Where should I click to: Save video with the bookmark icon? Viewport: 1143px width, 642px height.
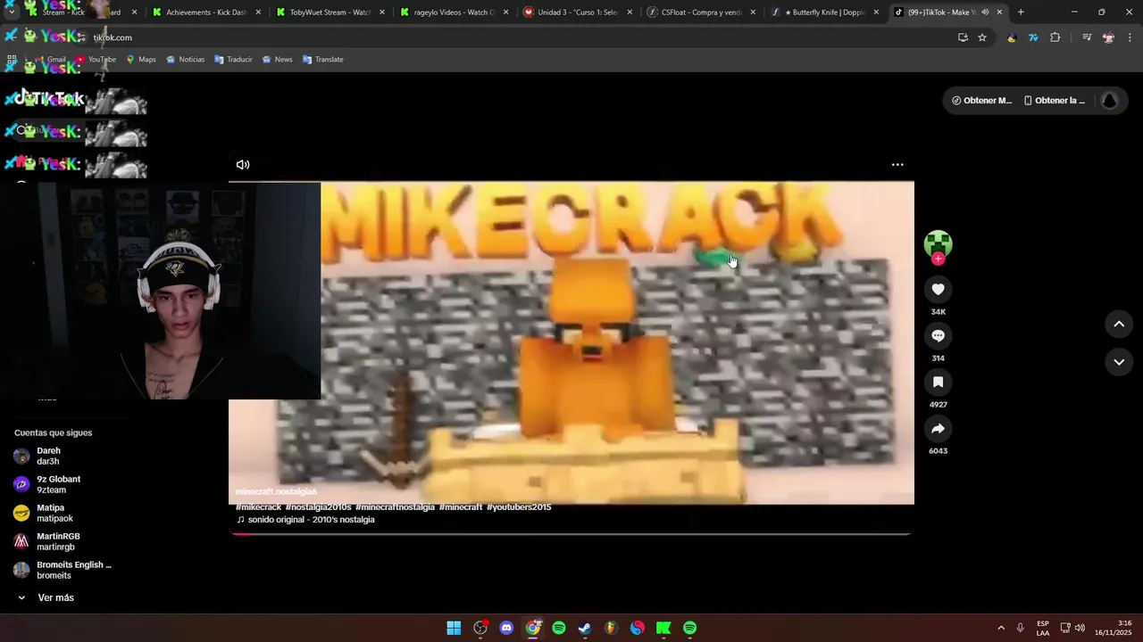point(938,383)
